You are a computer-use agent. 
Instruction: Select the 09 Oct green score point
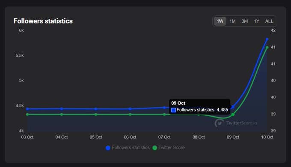pos(233,114)
